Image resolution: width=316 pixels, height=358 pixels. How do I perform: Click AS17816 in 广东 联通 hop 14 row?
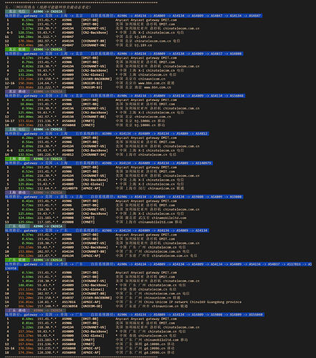pyautogui.click(x=69, y=302)
